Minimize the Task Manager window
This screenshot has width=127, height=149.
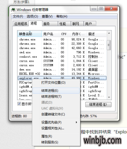[x=94, y=9]
